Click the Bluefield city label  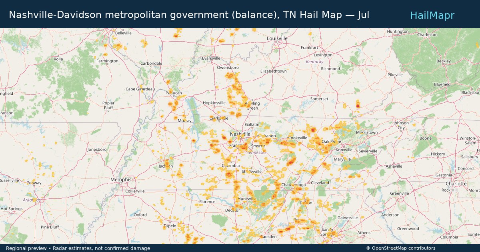coord(442,84)
